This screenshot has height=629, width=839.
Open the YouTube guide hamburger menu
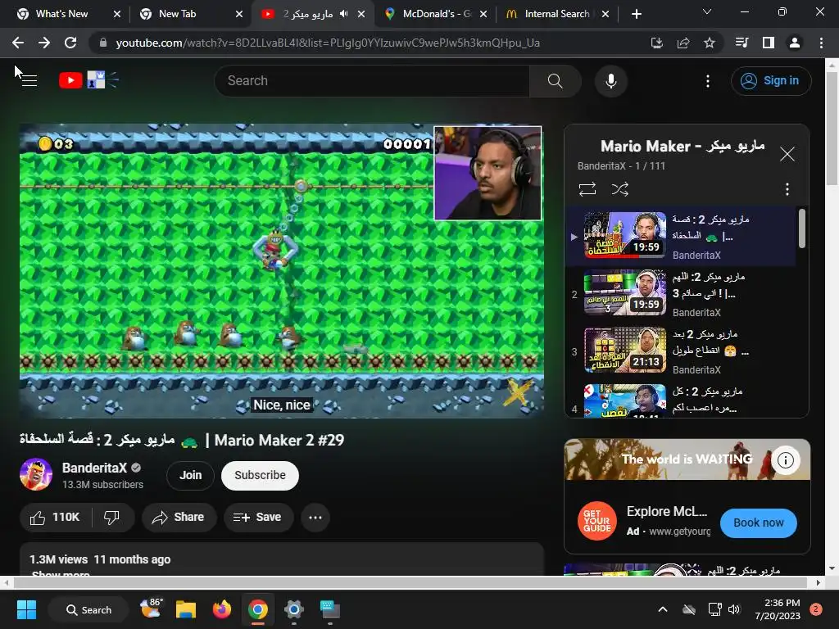coord(29,81)
